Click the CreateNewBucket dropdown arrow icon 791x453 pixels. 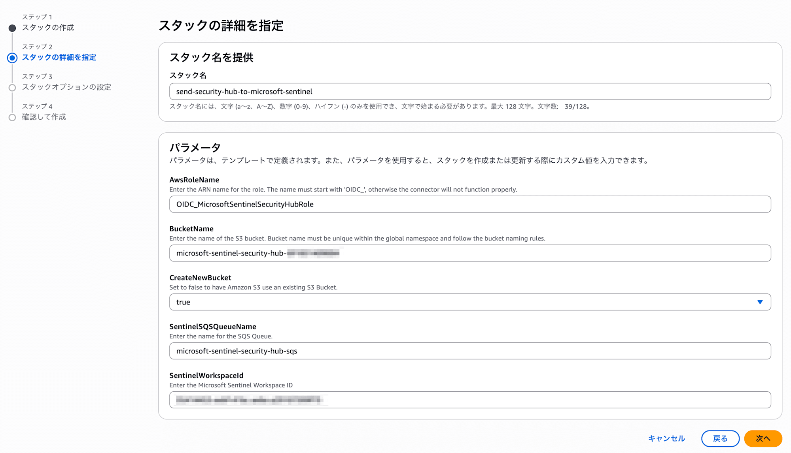pyautogui.click(x=760, y=302)
